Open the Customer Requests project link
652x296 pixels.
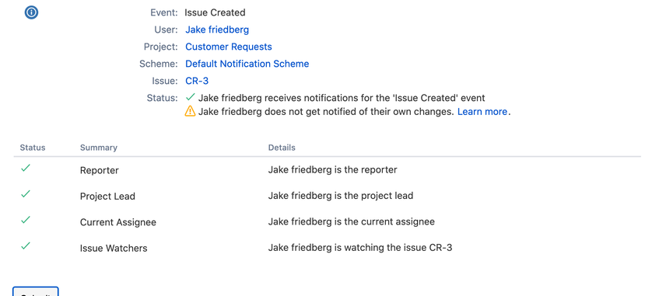click(229, 47)
